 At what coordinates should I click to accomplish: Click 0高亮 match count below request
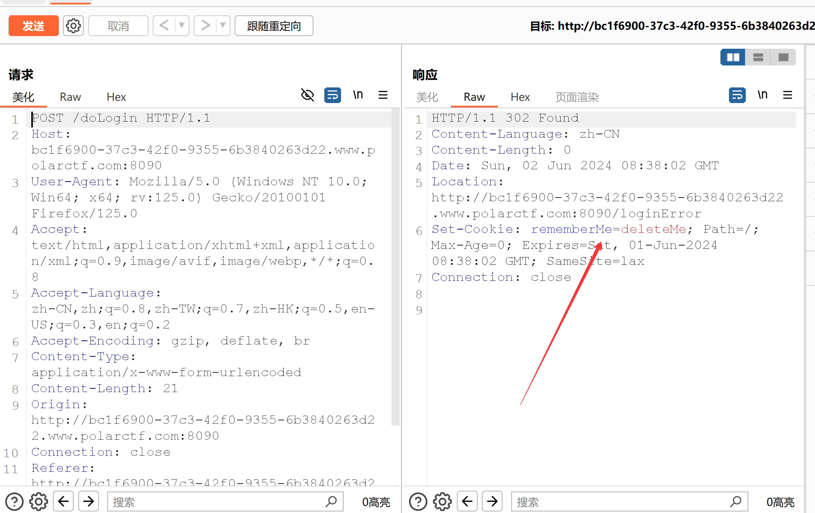pos(376,502)
